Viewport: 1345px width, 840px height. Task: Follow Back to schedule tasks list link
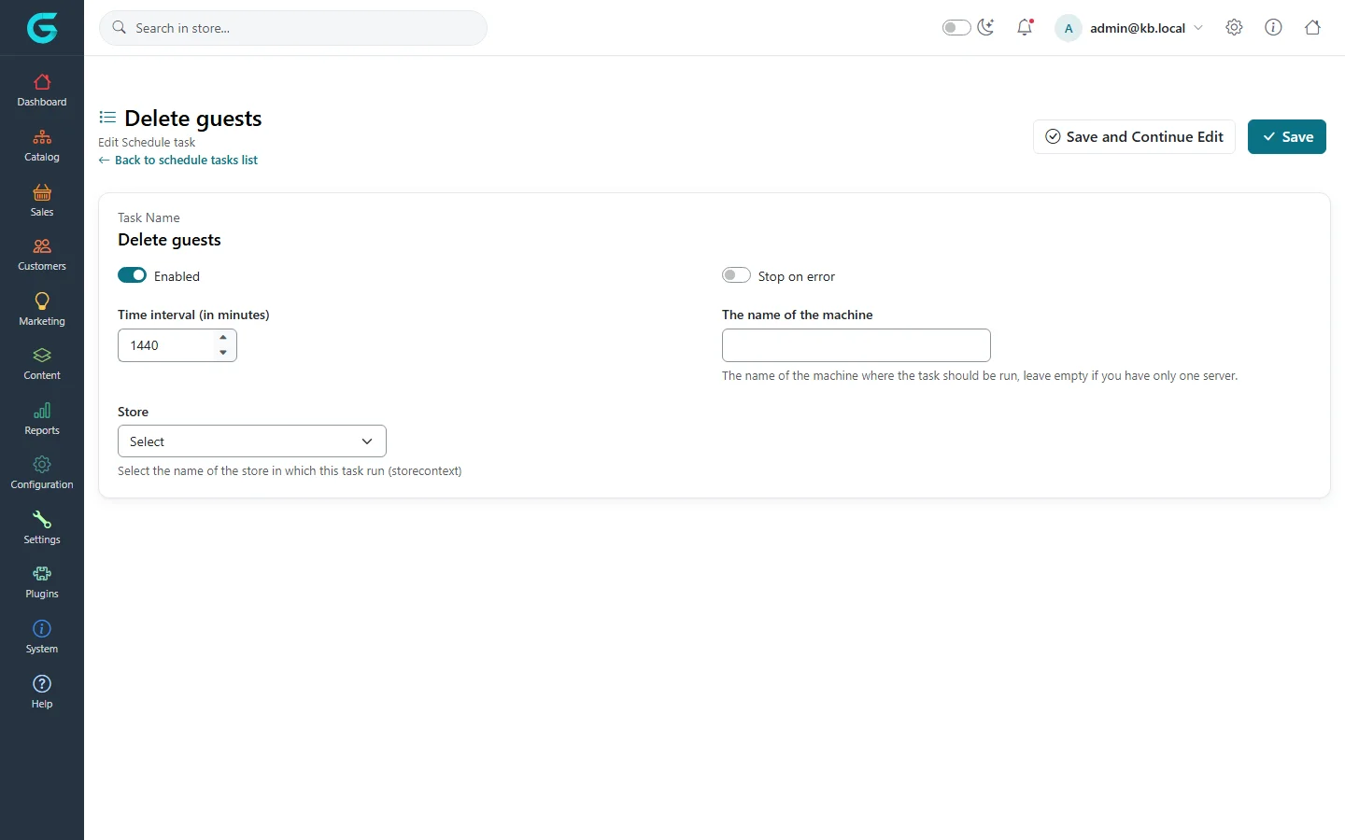coord(178,160)
